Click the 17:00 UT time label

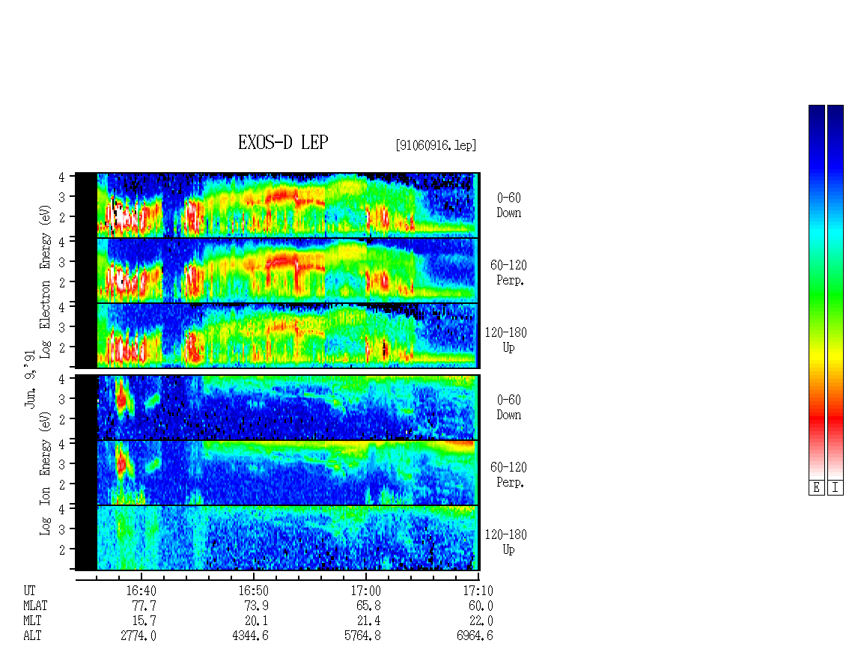366,591
